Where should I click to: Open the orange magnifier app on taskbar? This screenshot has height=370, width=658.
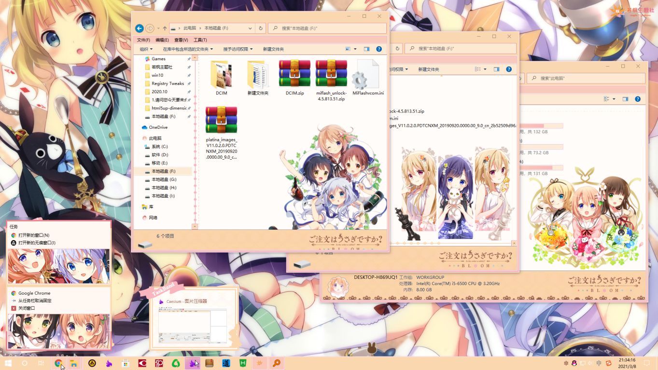click(277, 363)
